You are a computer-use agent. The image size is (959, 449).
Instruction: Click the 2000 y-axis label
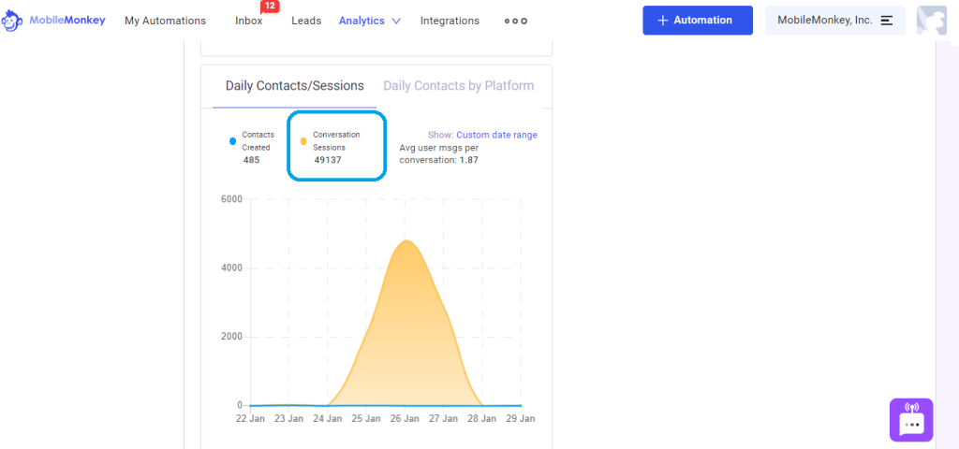click(232, 337)
